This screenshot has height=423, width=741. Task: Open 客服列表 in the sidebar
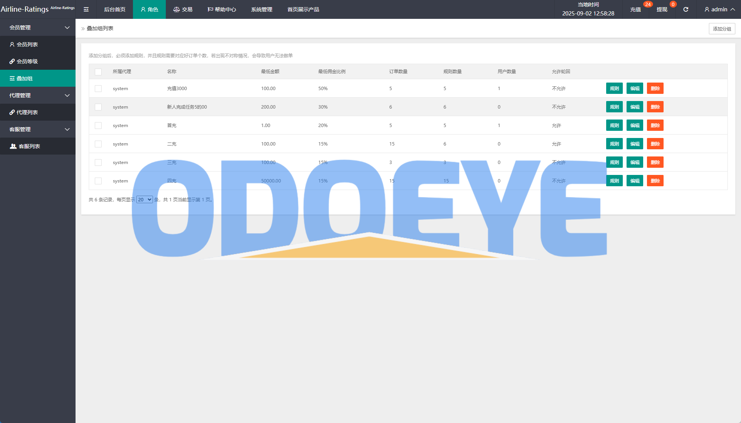tap(29, 146)
